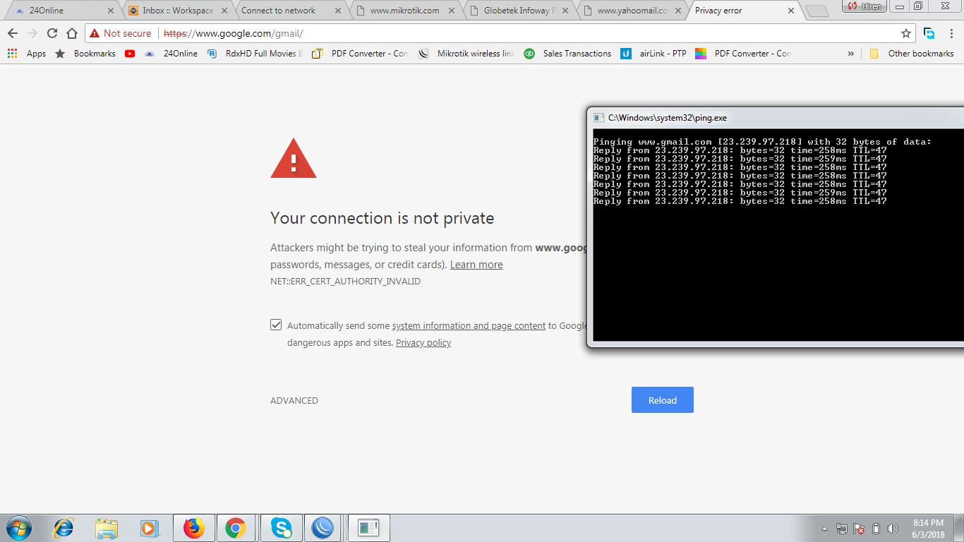Screen dimensions: 964x542
Task: Click the ping.exe window system icon
Action: coord(598,118)
